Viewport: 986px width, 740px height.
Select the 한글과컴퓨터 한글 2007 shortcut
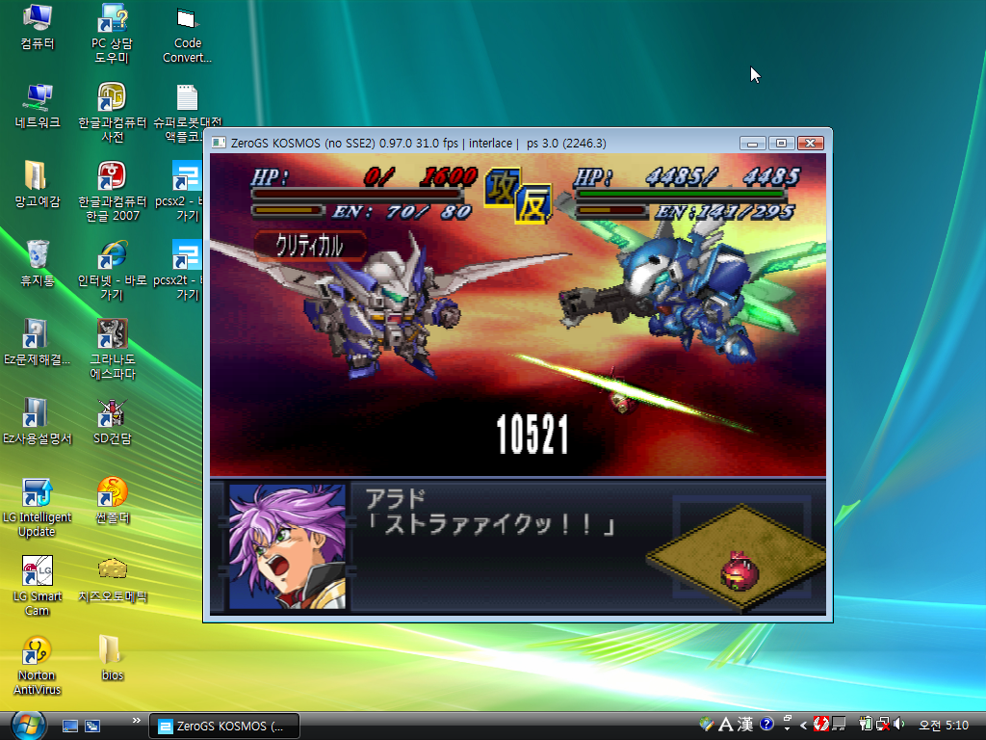(x=112, y=192)
